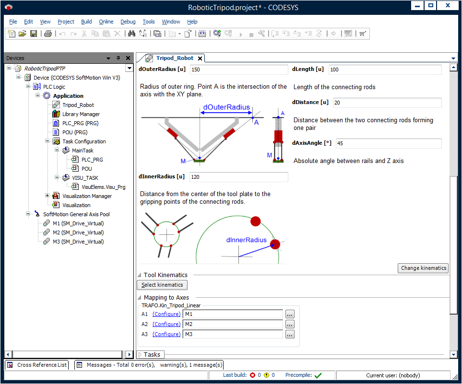Click the Find binoculars icon

point(131,34)
